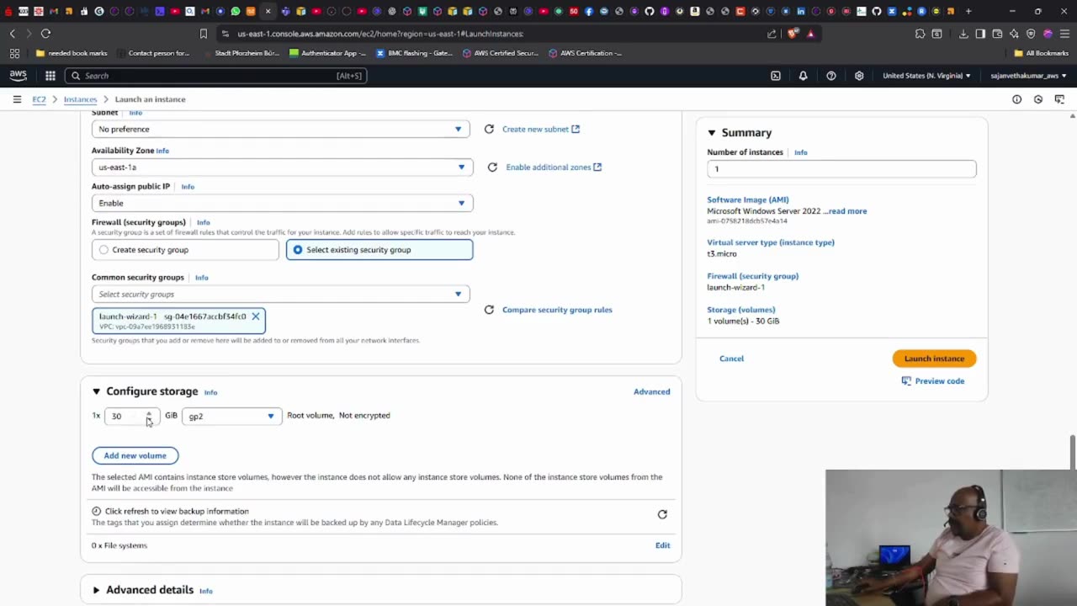
Task: Click Launch instance button
Action: tap(934, 359)
